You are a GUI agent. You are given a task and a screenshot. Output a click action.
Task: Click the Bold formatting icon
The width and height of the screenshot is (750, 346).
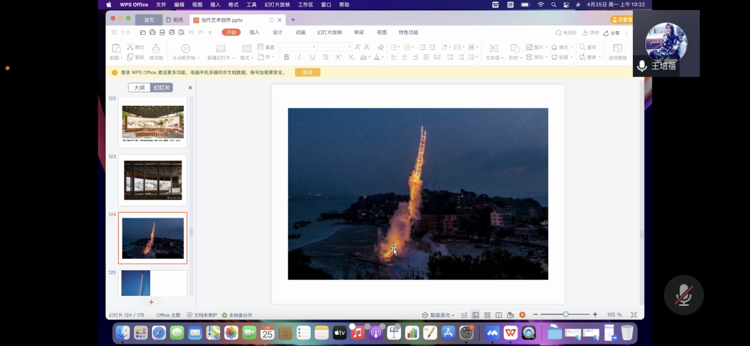pyautogui.click(x=287, y=57)
